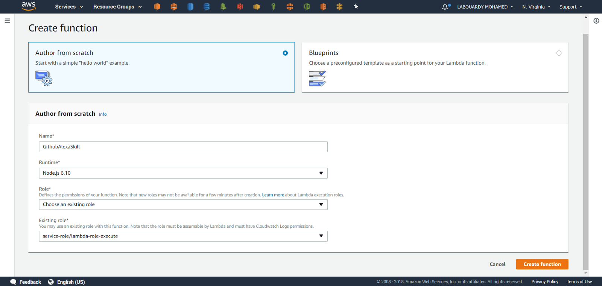Follow the Learn more link about execution roles

click(x=273, y=195)
